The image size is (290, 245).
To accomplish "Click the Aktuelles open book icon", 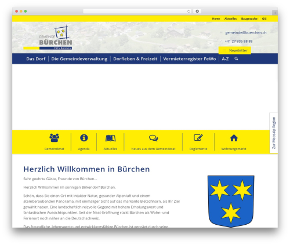I will pyautogui.click(x=110, y=138).
